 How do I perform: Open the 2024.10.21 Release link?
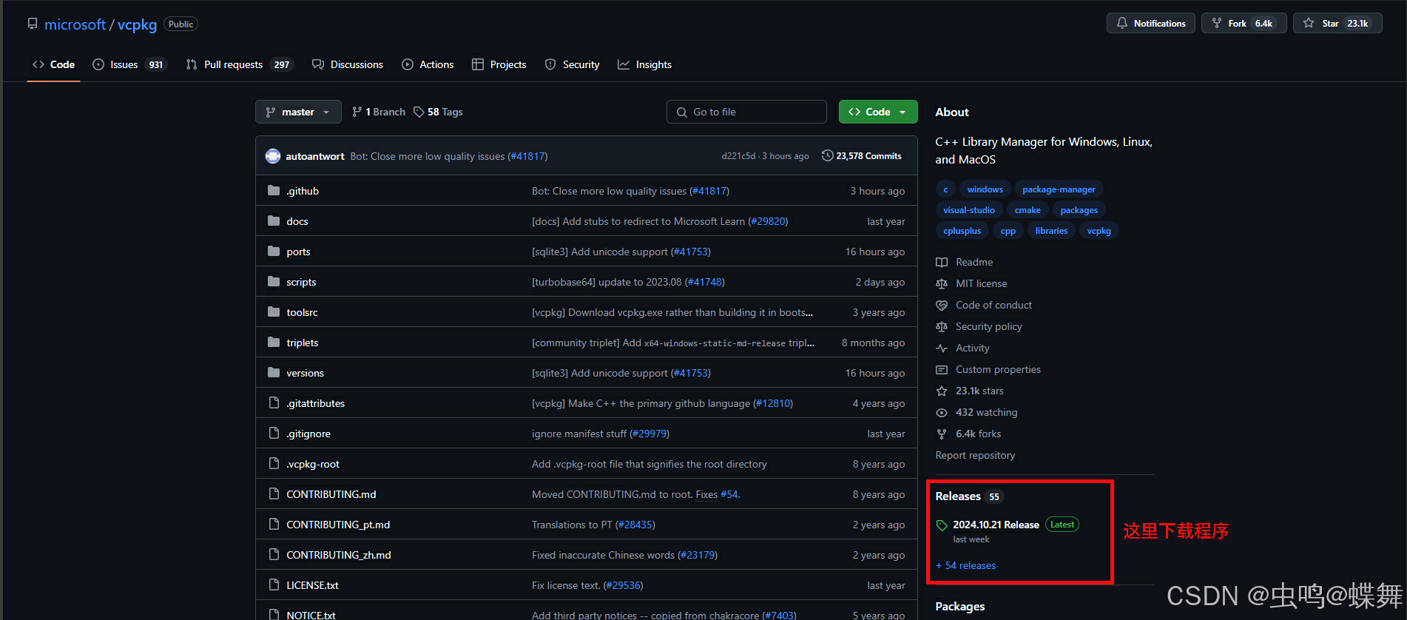pyautogui.click(x=996, y=525)
